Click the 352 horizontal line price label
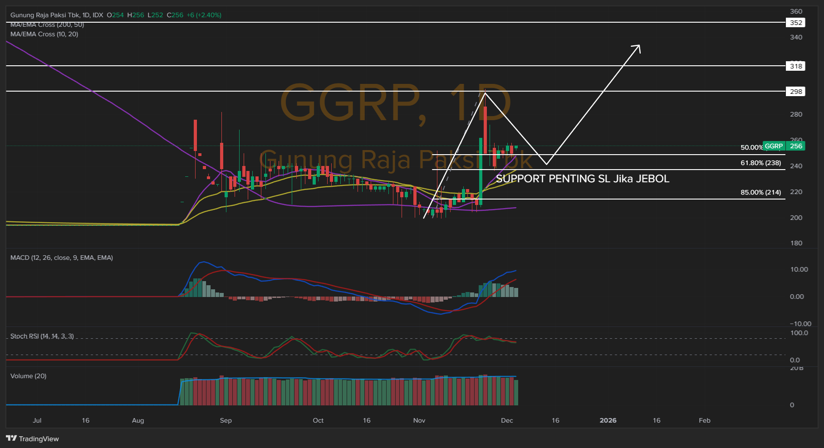Viewport: 824px width, 448px height. tap(796, 23)
